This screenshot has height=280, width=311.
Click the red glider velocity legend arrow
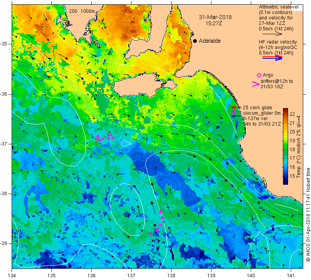coord(236,107)
